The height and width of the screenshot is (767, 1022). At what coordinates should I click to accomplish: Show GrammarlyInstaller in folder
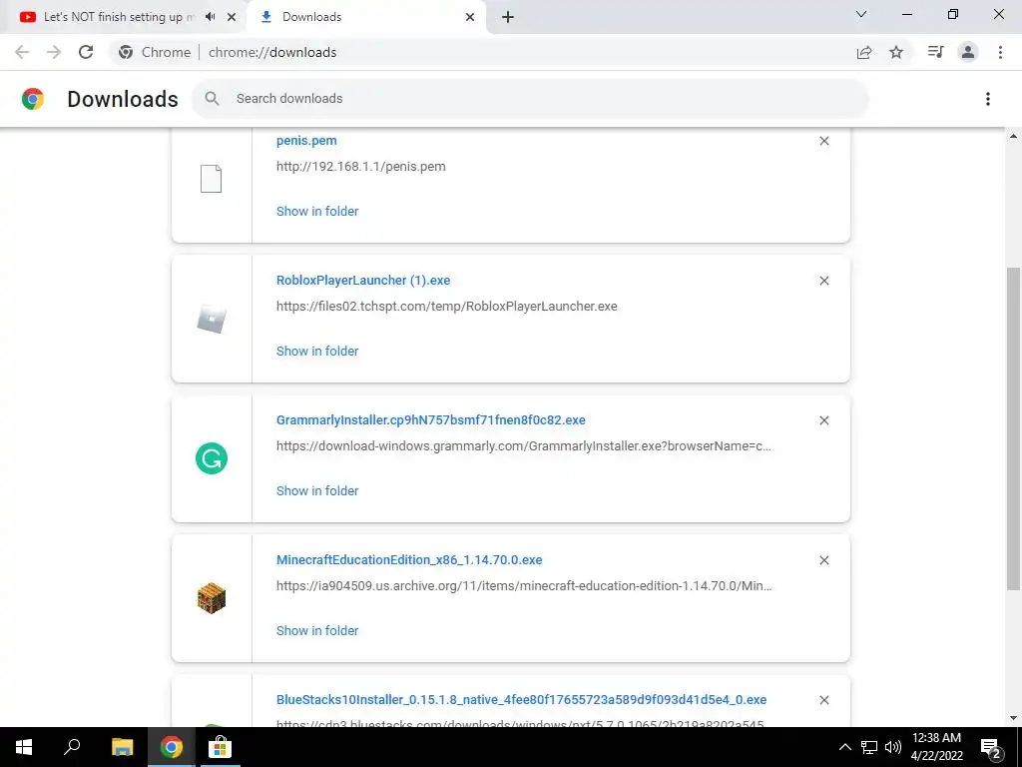pyautogui.click(x=317, y=491)
